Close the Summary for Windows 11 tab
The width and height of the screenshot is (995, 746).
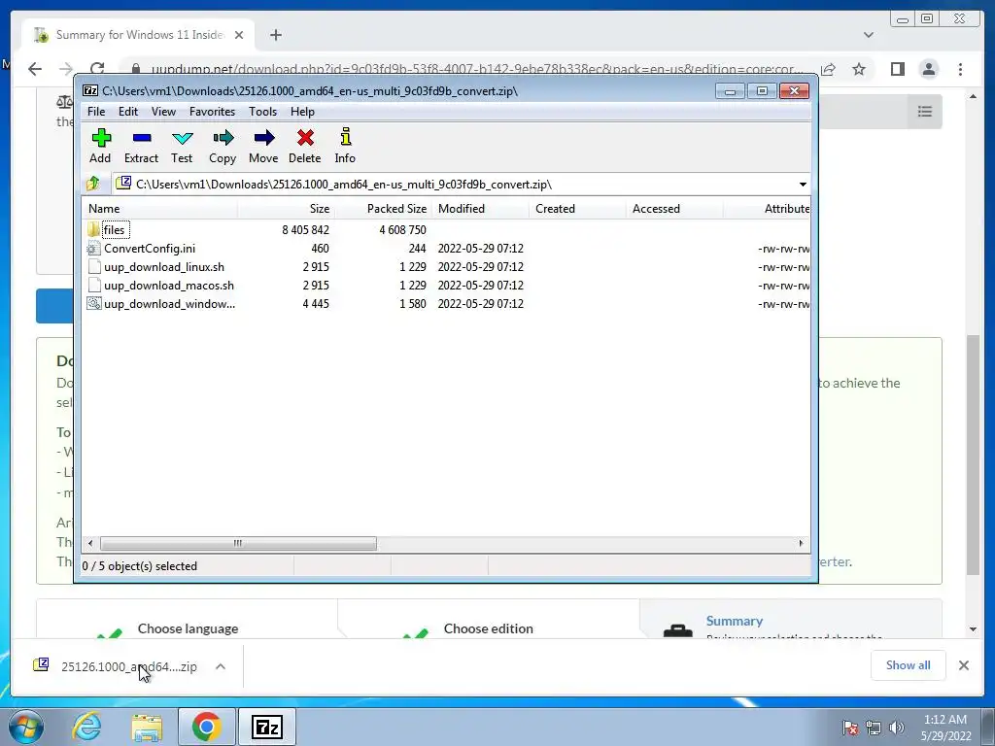coord(239,35)
